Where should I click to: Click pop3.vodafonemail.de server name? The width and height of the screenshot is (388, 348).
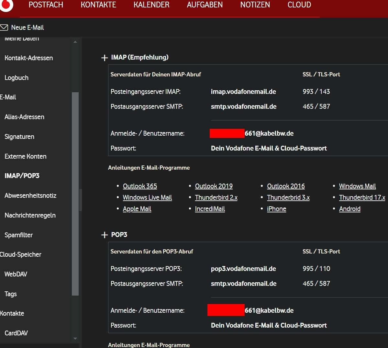click(243, 269)
